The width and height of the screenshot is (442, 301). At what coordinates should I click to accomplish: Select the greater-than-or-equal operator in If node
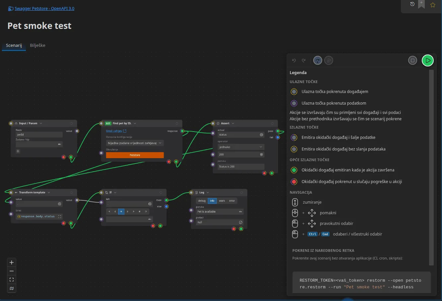point(127,211)
